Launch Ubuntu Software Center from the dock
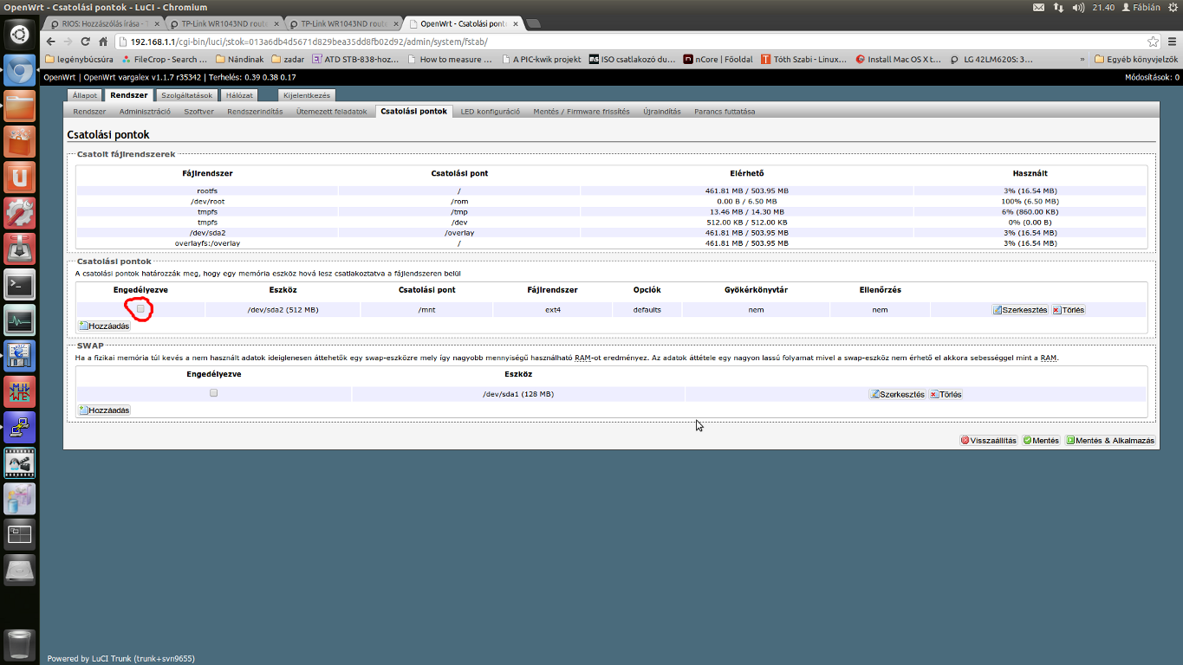This screenshot has height=665, width=1183. pyautogui.click(x=19, y=142)
